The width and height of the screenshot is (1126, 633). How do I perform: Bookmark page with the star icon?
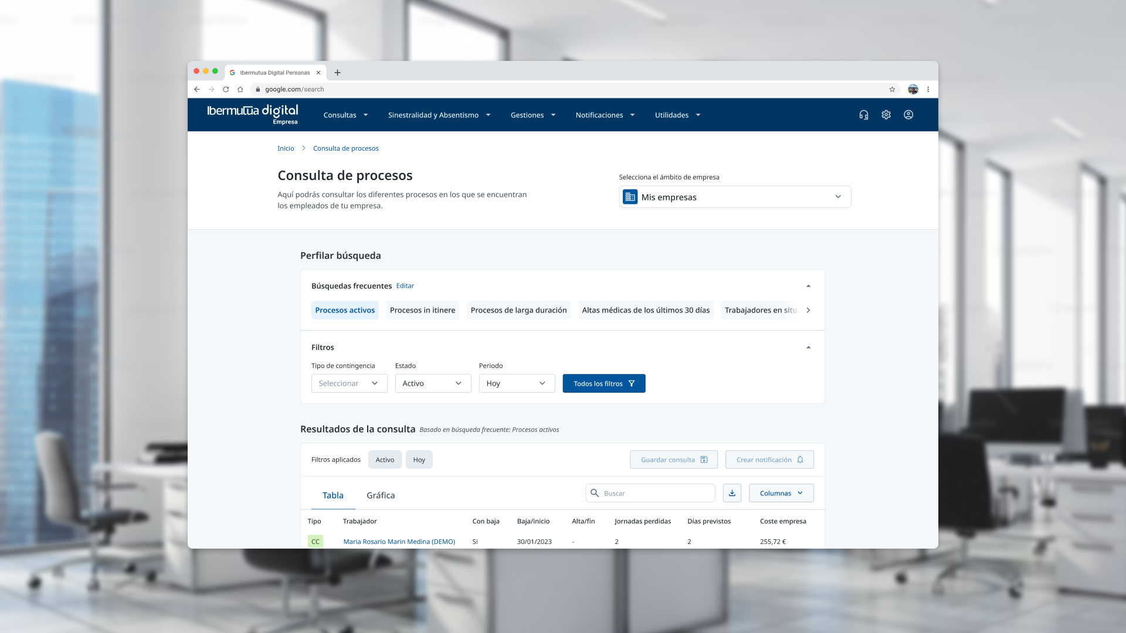point(892,89)
